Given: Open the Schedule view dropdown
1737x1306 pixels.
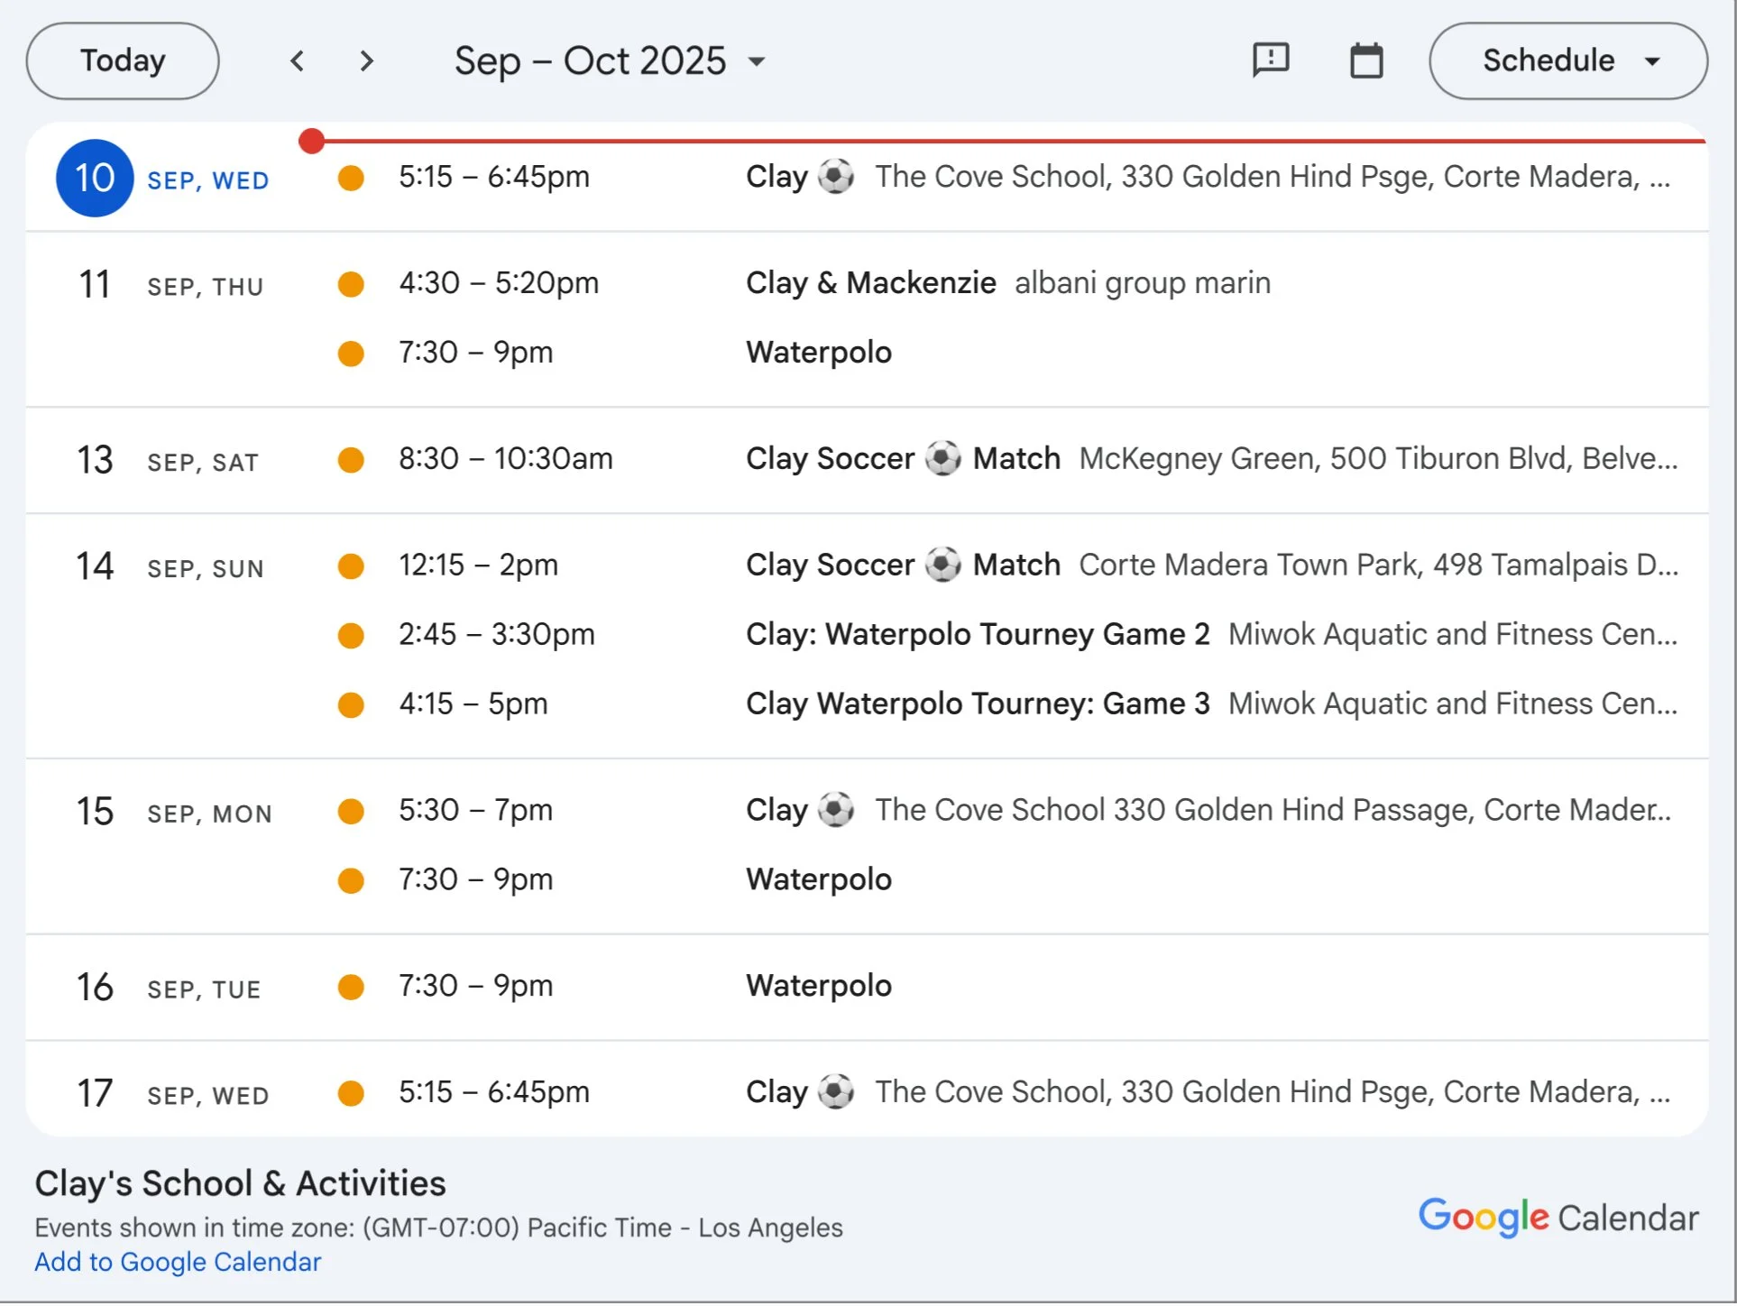Looking at the screenshot, I should [1567, 60].
